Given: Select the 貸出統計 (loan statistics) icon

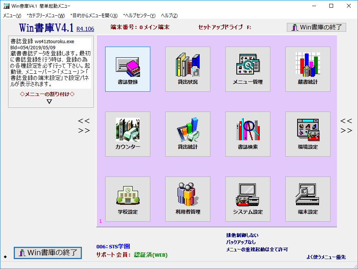Looking at the screenshot, I should pyautogui.click(x=187, y=134).
